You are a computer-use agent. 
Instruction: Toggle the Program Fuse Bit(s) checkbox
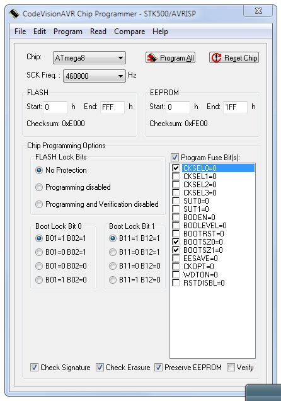[x=175, y=157]
